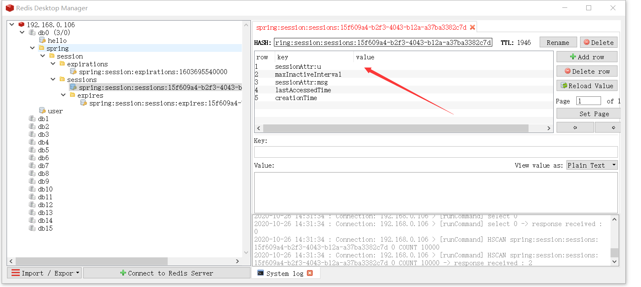Click the user key icon
The image size is (641, 287).
[42, 111]
